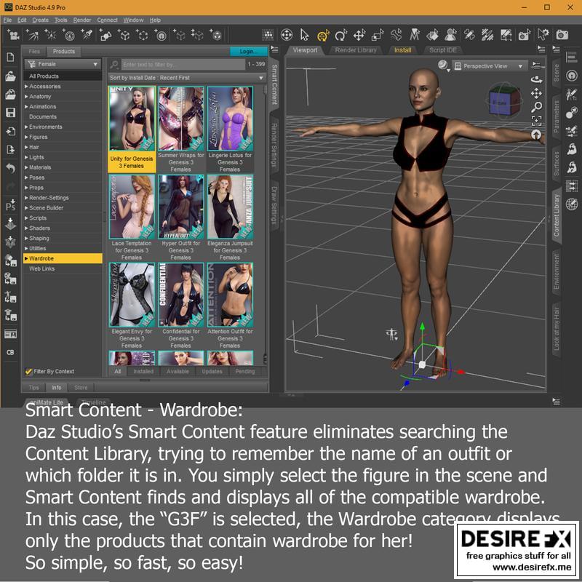
Task: Click the Open File folder icon
Action: point(10,76)
